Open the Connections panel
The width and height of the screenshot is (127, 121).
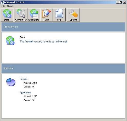click(x=21, y=15)
